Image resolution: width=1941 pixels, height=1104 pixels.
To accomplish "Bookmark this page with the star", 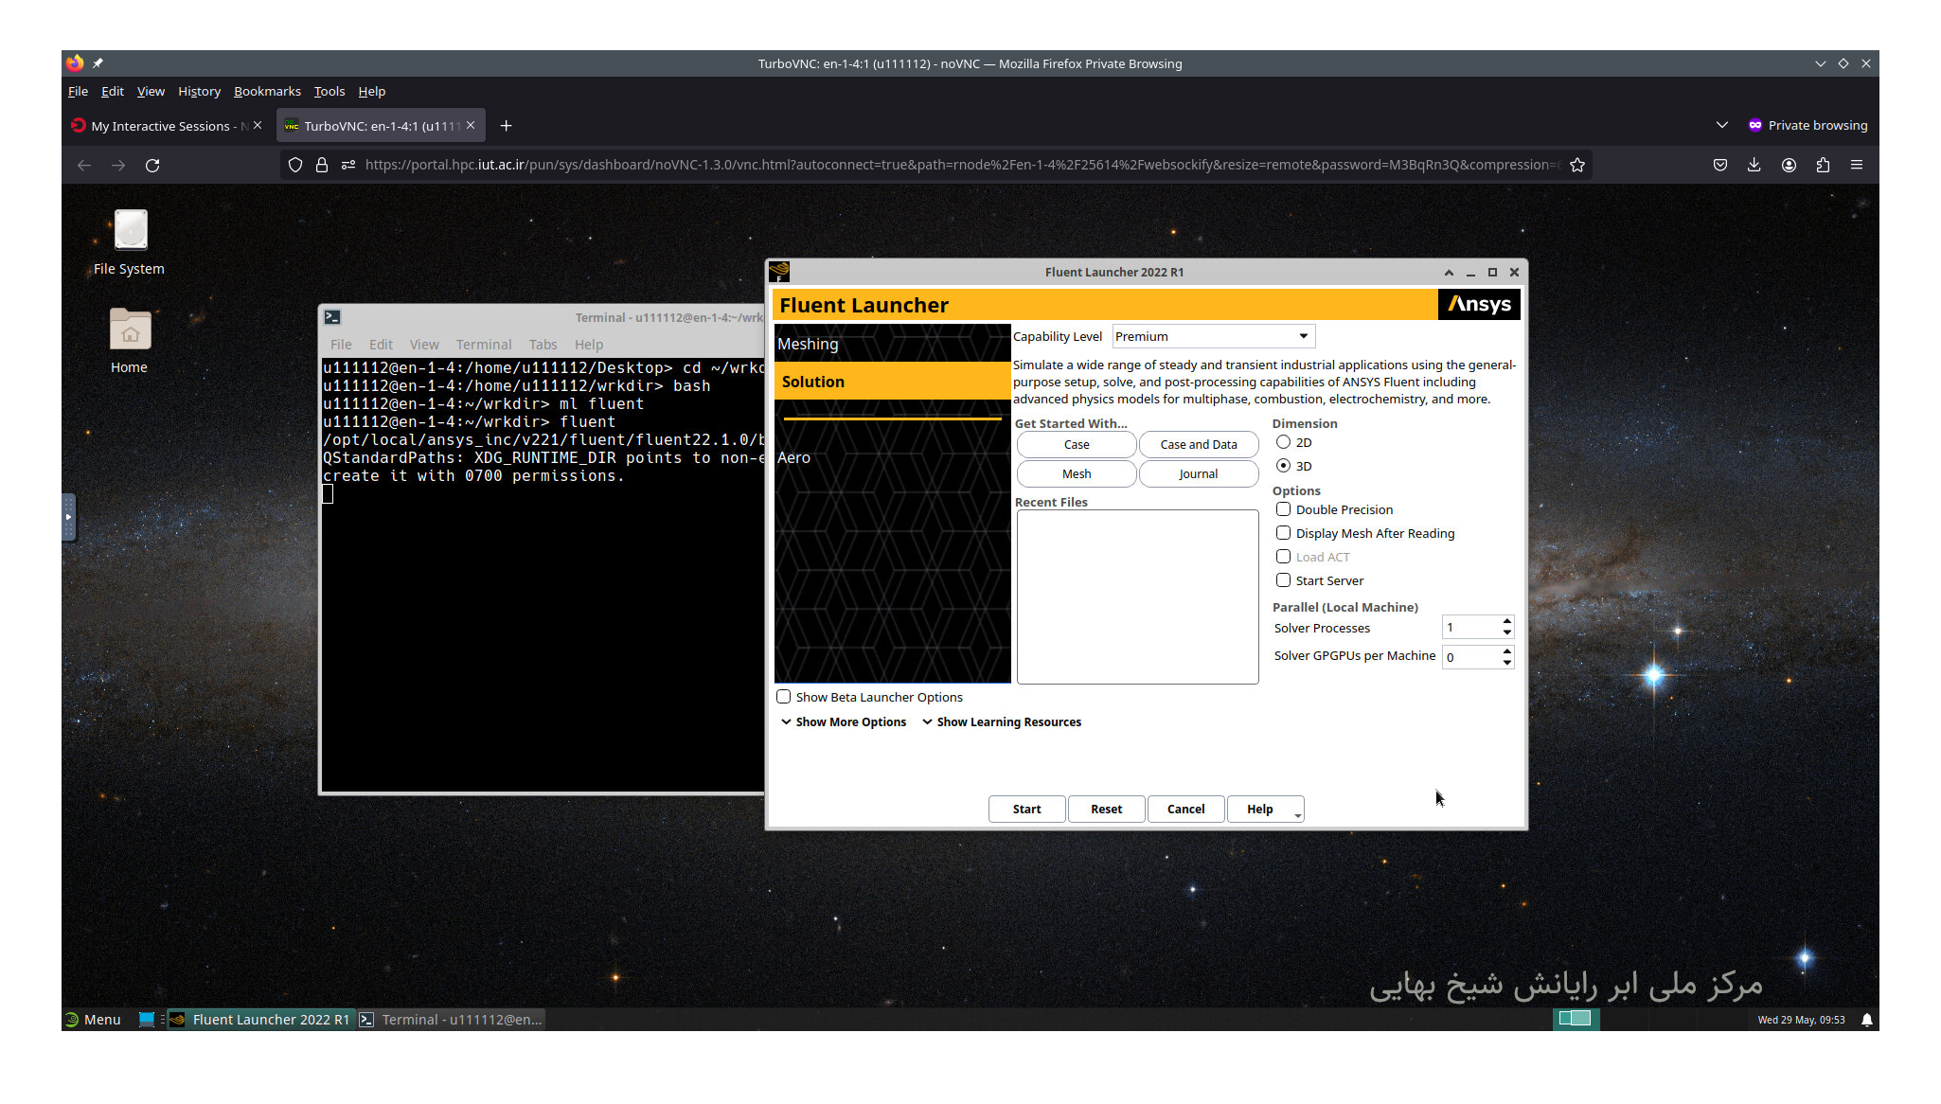I will point(1577,165).
